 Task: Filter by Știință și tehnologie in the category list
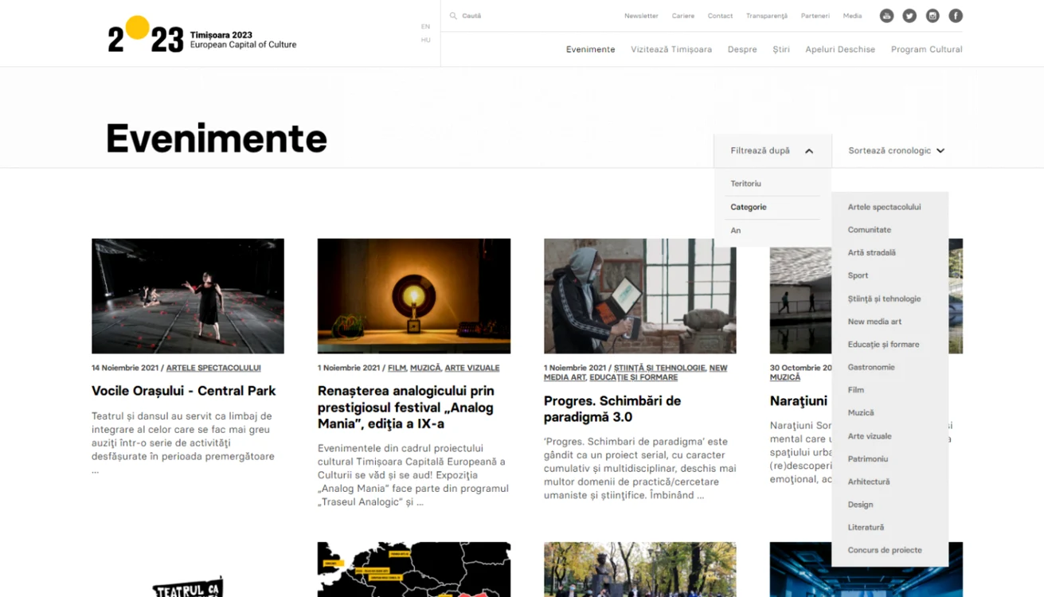point(884,299)
